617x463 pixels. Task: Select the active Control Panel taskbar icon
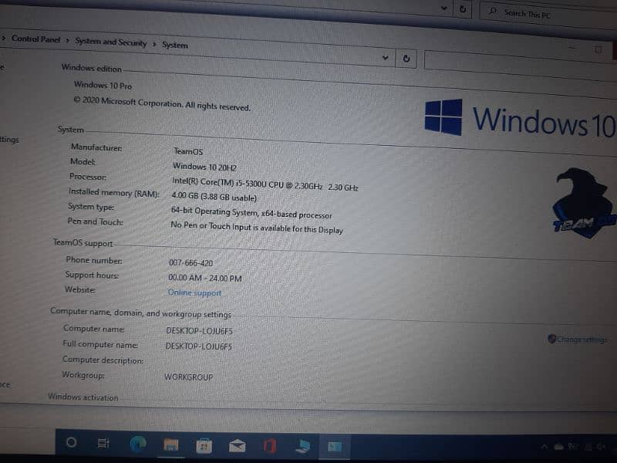tap(335, 447)
